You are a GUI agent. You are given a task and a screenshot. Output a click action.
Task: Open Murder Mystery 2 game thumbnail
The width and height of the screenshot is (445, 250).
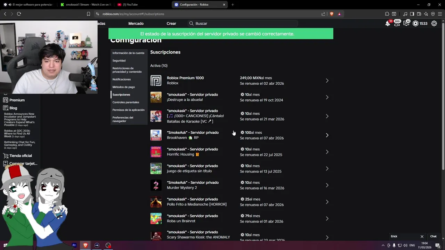point(156,185)
